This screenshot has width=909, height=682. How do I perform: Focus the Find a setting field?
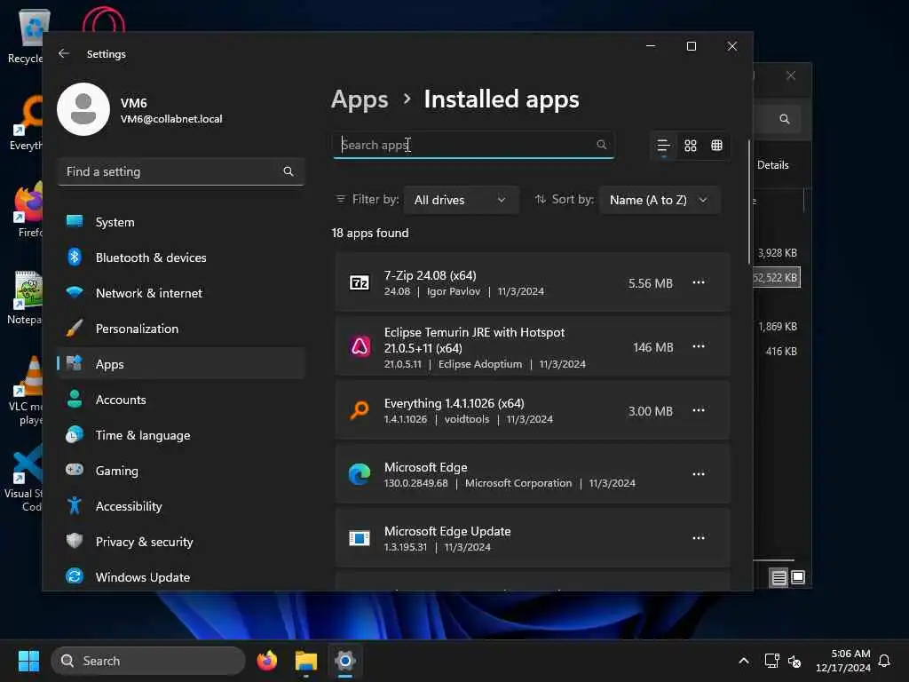tap(181, 171)
